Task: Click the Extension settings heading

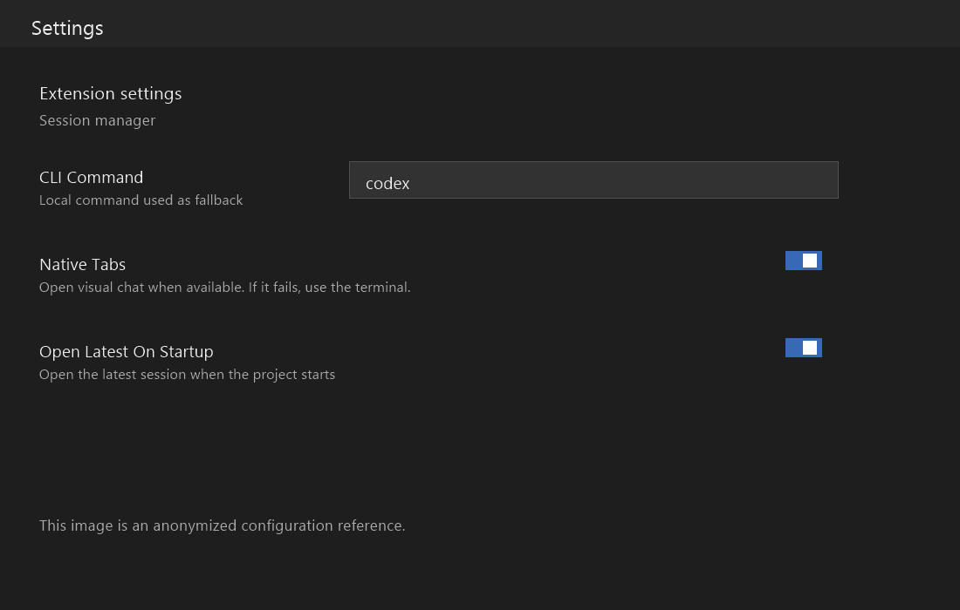Action: click(110, 93)
